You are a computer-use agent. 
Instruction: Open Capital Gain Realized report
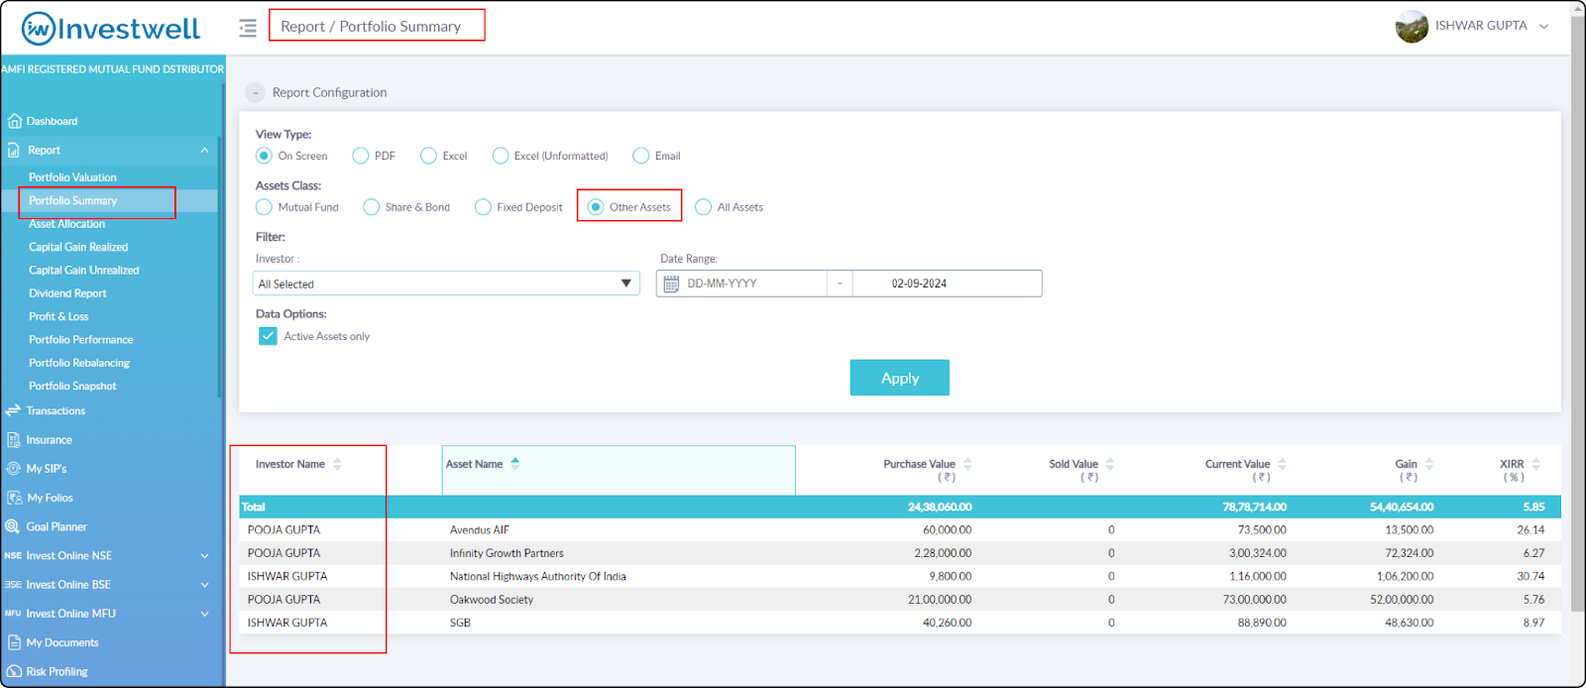(x=78, y=247)
